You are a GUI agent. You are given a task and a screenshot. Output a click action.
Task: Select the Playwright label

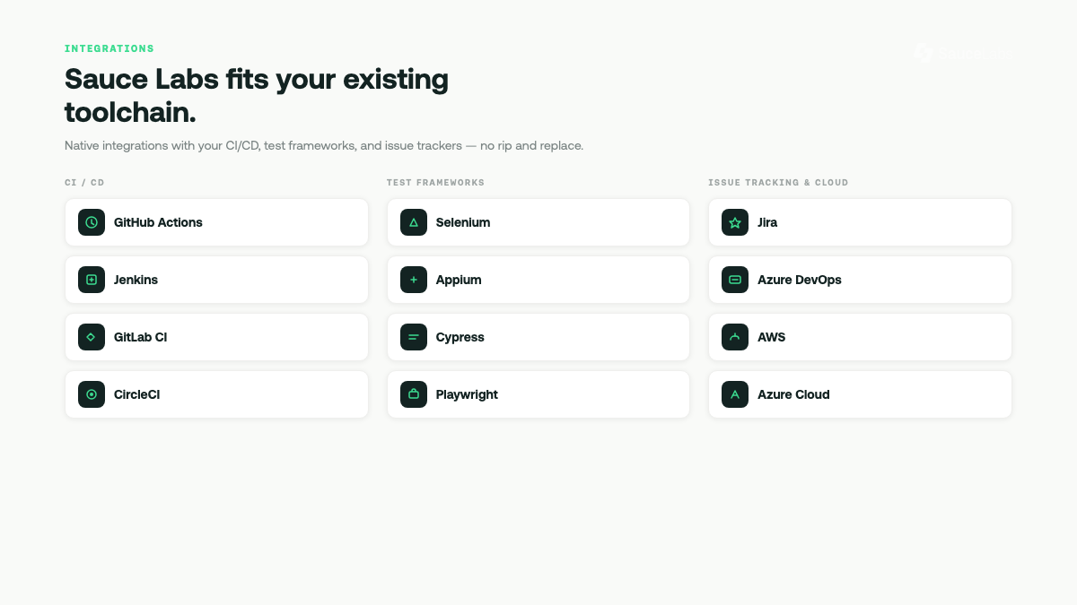467,394
